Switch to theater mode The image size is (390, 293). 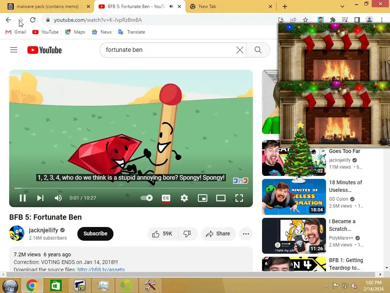pyautogui.click(x=221, y=198)
